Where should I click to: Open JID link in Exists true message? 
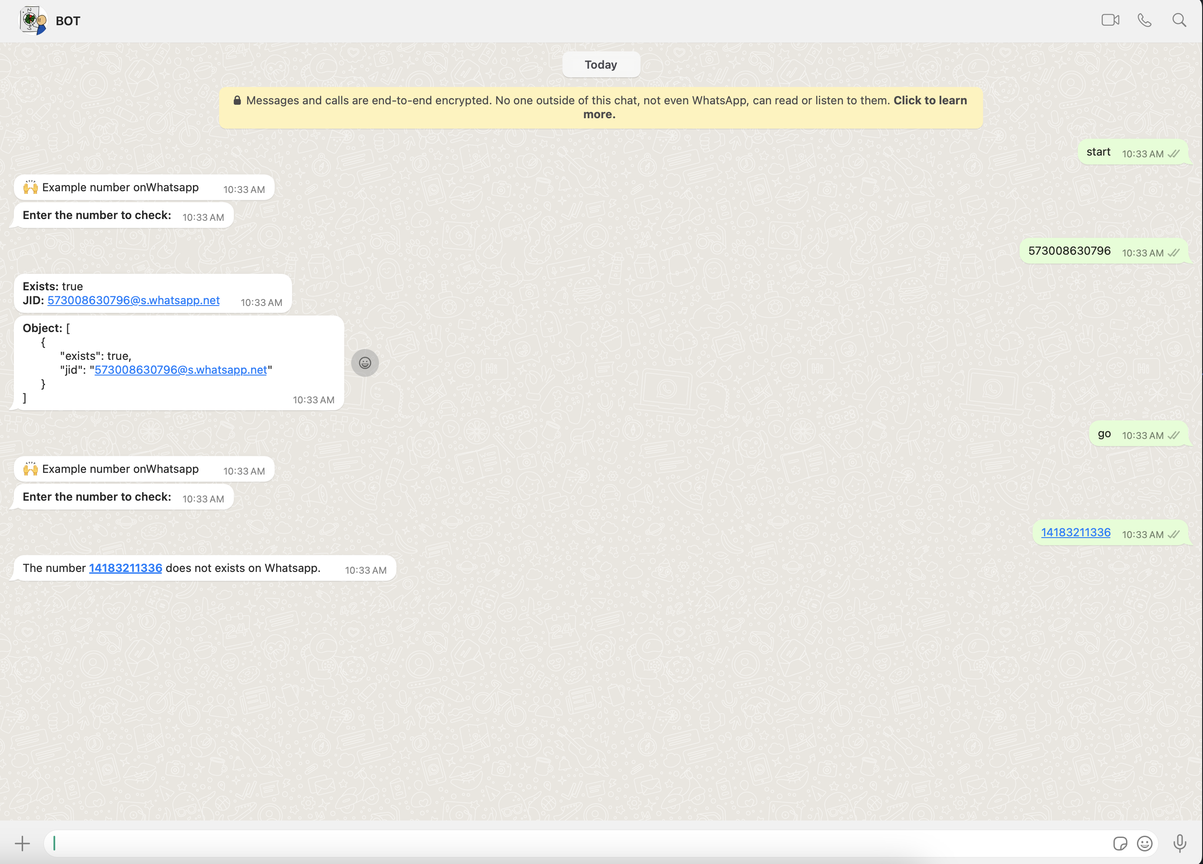coord(134,300)
